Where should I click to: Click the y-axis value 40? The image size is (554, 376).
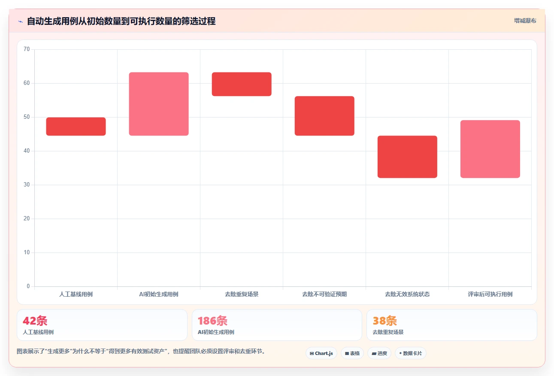[x=27, y=151]
